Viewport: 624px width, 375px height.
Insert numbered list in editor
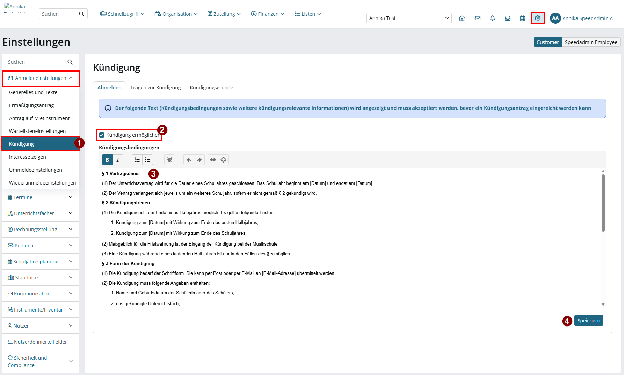[137, 160]
